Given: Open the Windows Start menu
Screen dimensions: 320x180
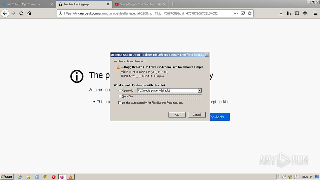Looking at the screenshot, I should tap(7, 177).
